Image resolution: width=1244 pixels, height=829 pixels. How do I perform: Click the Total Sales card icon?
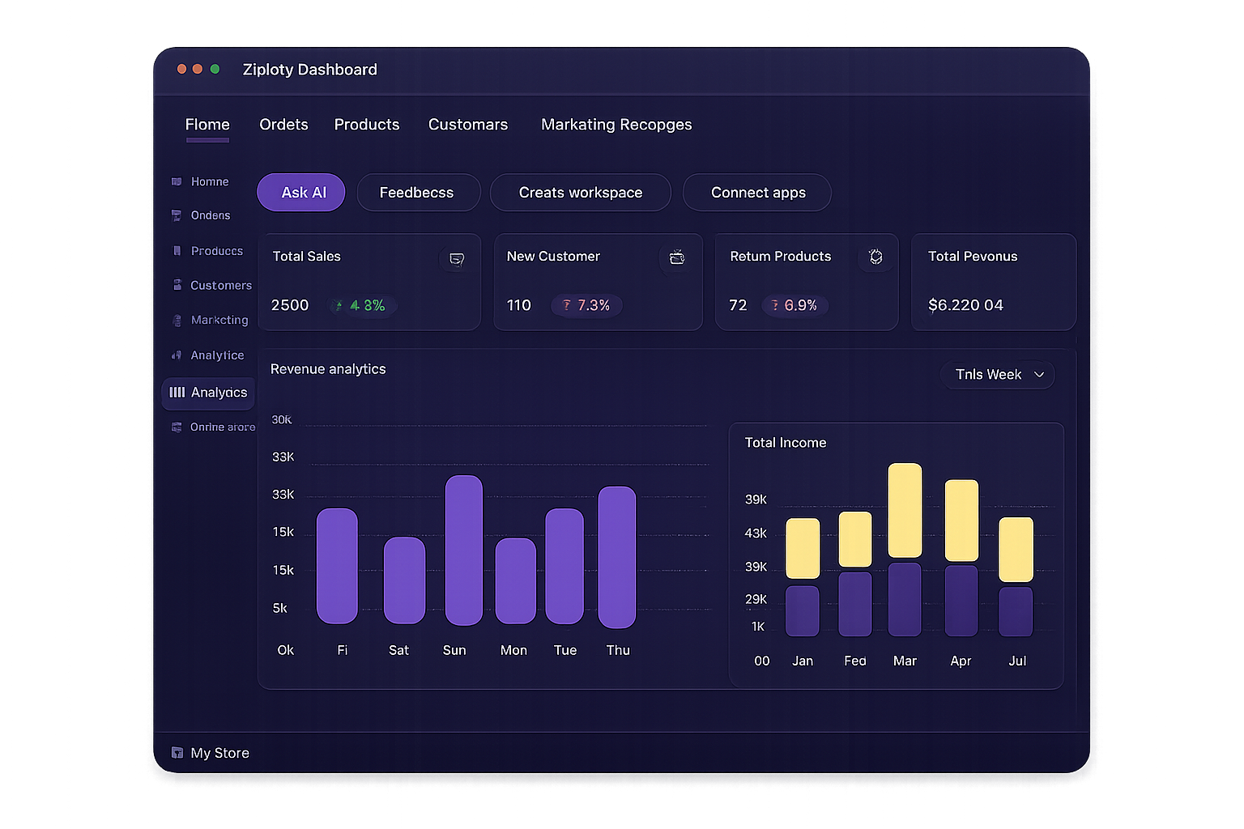tap(455, 257)
